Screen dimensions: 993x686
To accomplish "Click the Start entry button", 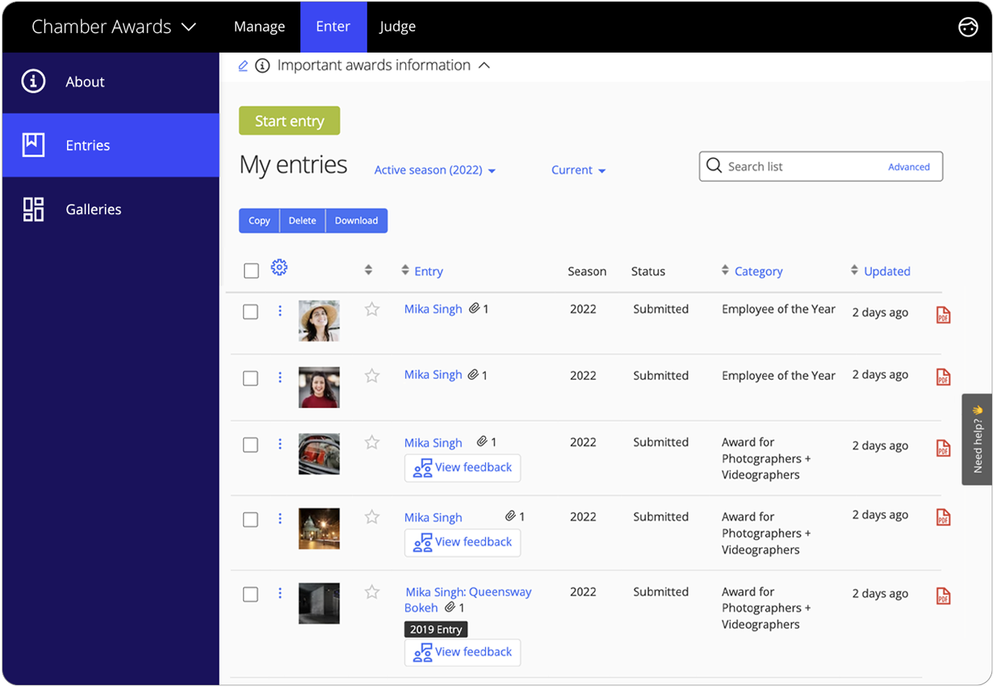I will pyautogui.click(x=289, y=121).
